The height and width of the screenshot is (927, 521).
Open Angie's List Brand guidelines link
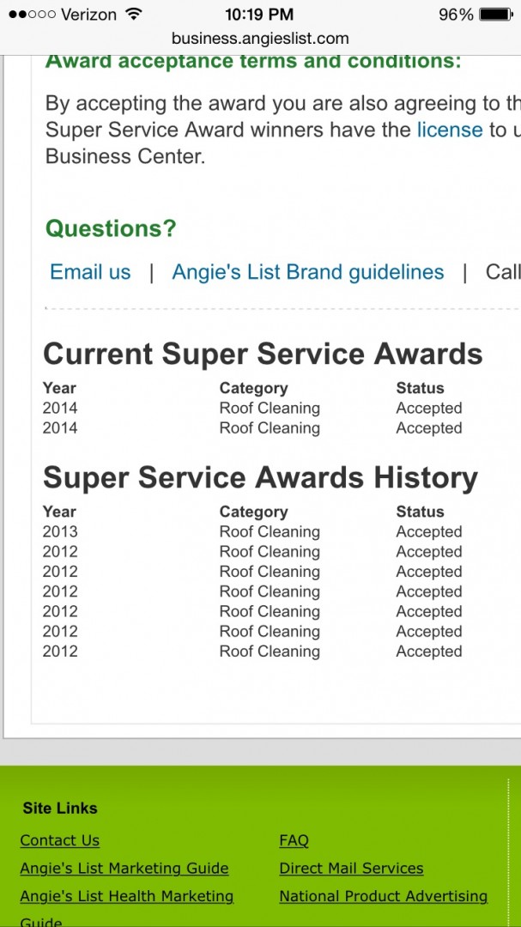click(x=308, y=272)
